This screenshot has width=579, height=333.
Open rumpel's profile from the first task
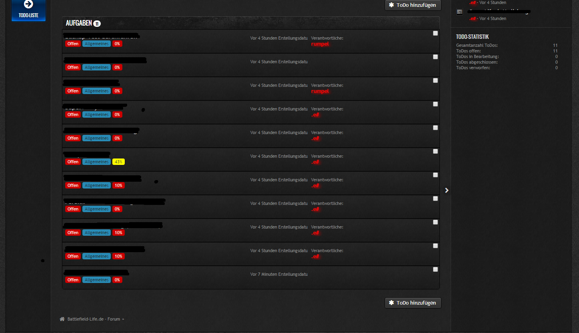point(320,44)
